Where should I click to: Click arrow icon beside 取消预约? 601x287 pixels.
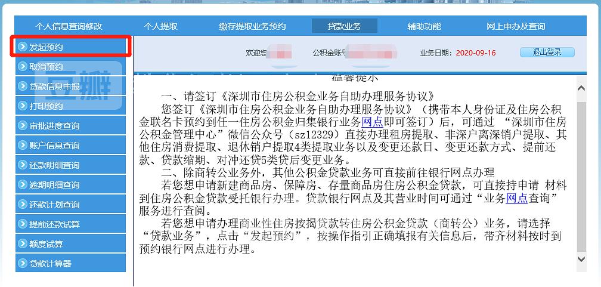(22, 67)
